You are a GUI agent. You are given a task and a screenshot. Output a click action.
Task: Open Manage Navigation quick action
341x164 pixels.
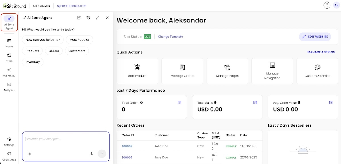click(x=272, y=71)
